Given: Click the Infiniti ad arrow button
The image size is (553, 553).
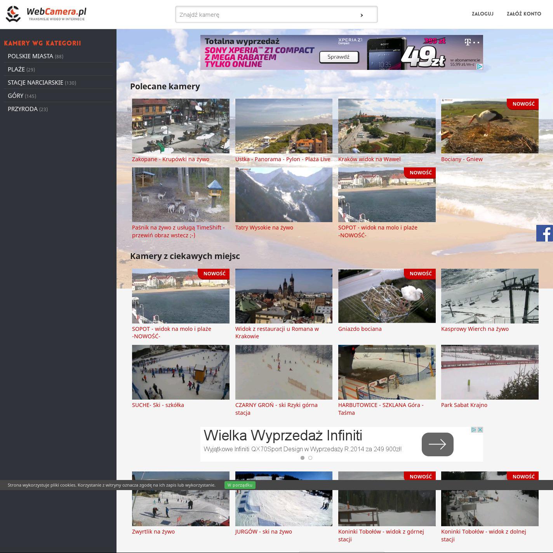Looking at the screenshot, I should coord(437,444).
